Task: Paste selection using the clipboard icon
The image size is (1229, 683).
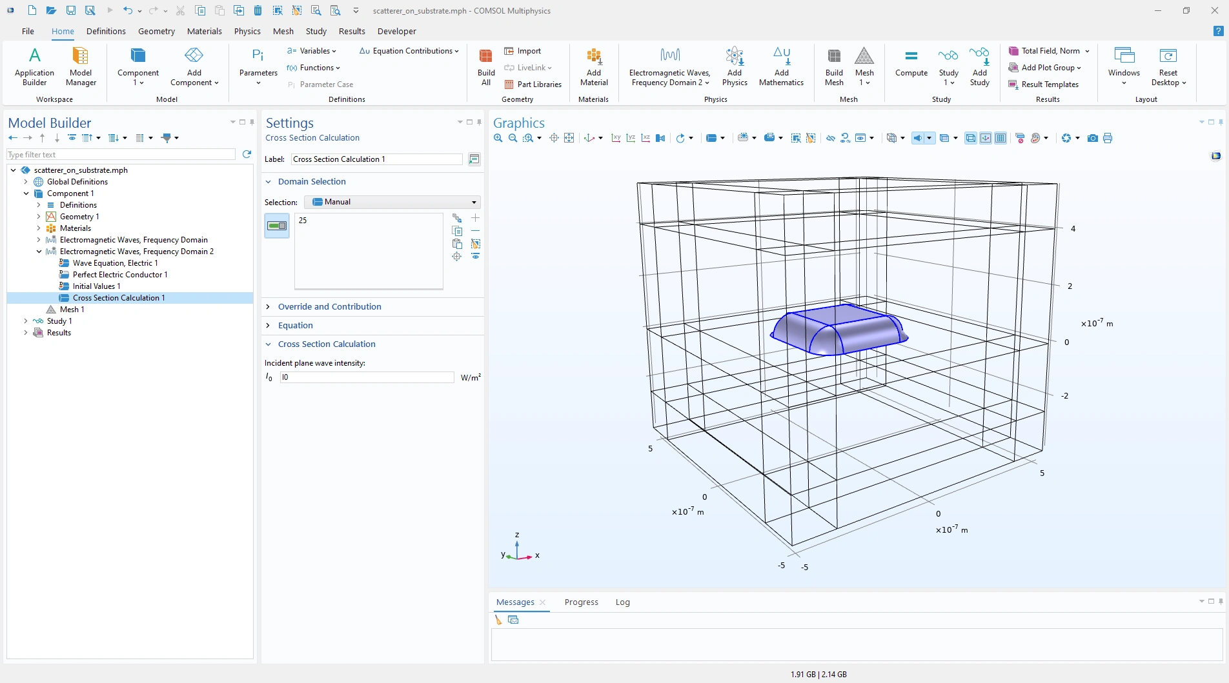Action: coord(457,244)
